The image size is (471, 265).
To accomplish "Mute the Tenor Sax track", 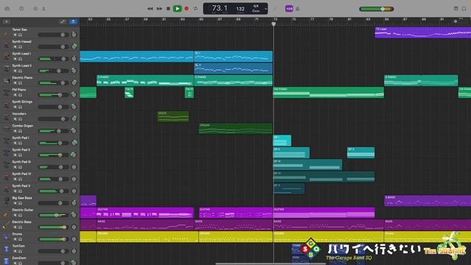I will [15, 35].
